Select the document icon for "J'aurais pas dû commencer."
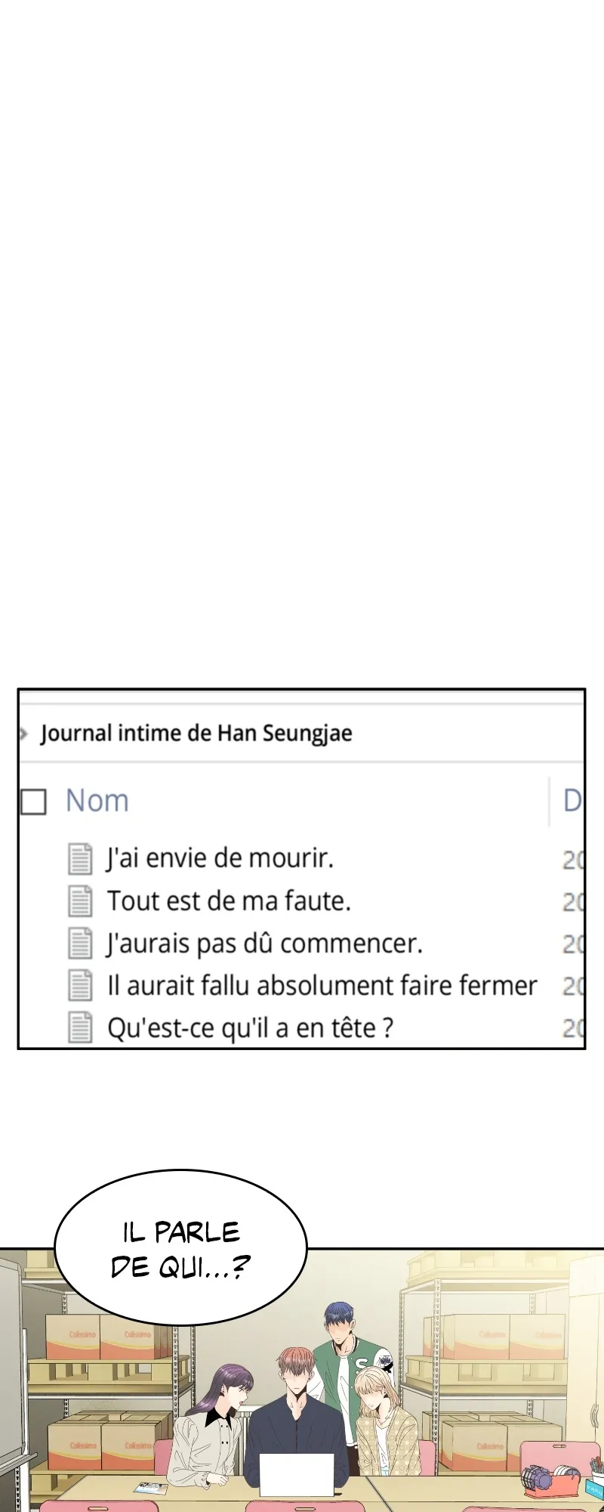Image resolution: width=604 pixels, height=1512 pixels. [x=80, y=943]
